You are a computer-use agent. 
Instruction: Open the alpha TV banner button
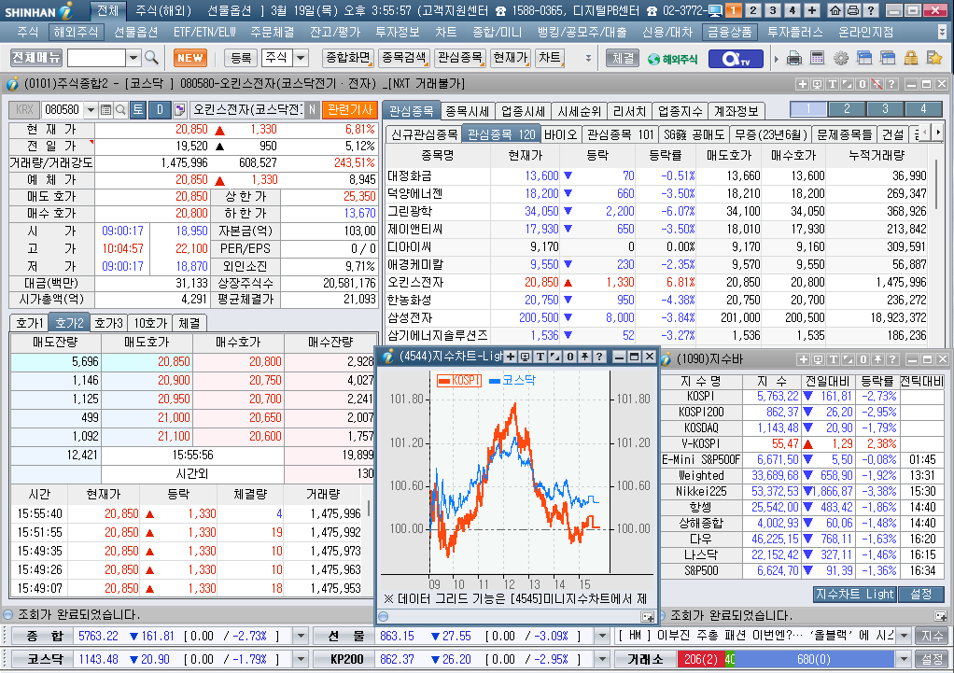coord(735,59)
